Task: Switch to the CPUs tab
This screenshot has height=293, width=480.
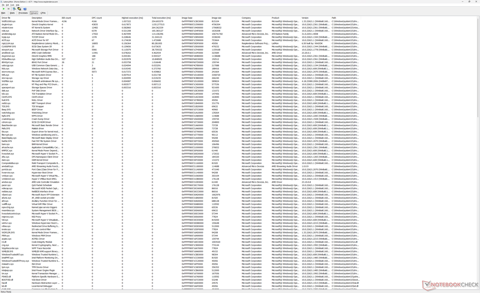Action: point(43,13)
